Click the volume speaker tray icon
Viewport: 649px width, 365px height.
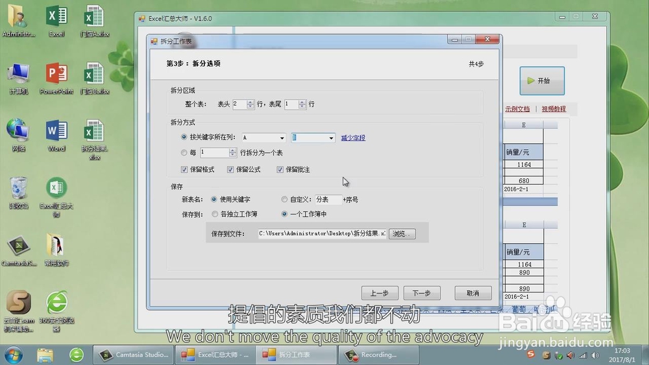point(595,355)
